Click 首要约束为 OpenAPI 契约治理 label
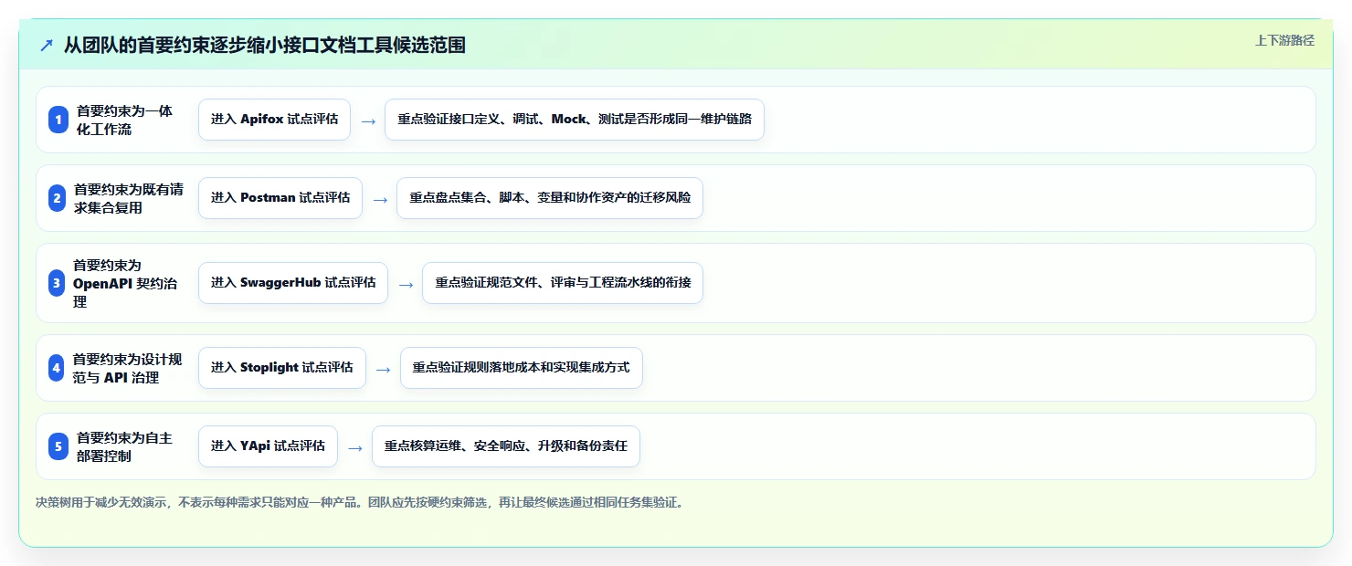1352x566 pixels. tap(125, 283)
